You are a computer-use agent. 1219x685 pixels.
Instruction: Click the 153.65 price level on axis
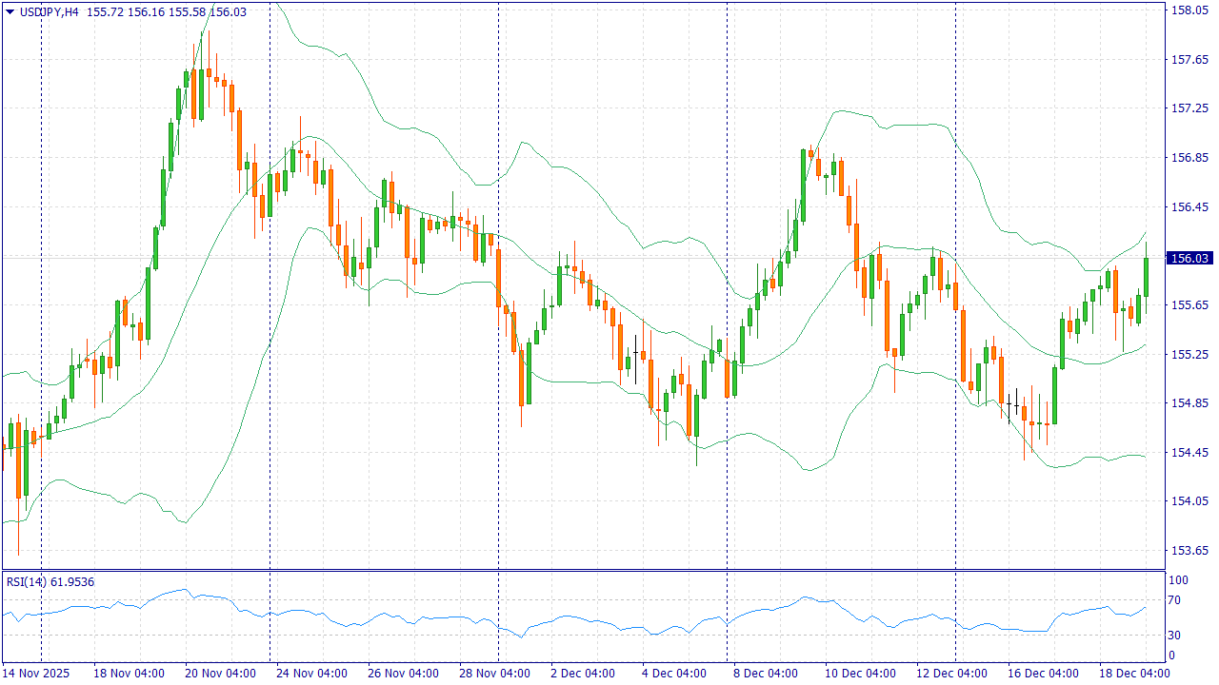tap(1189, 551)
